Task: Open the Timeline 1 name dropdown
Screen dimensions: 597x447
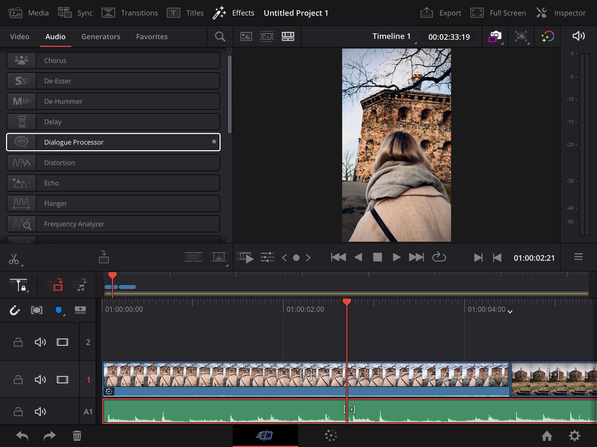Action: coord(394,36)
